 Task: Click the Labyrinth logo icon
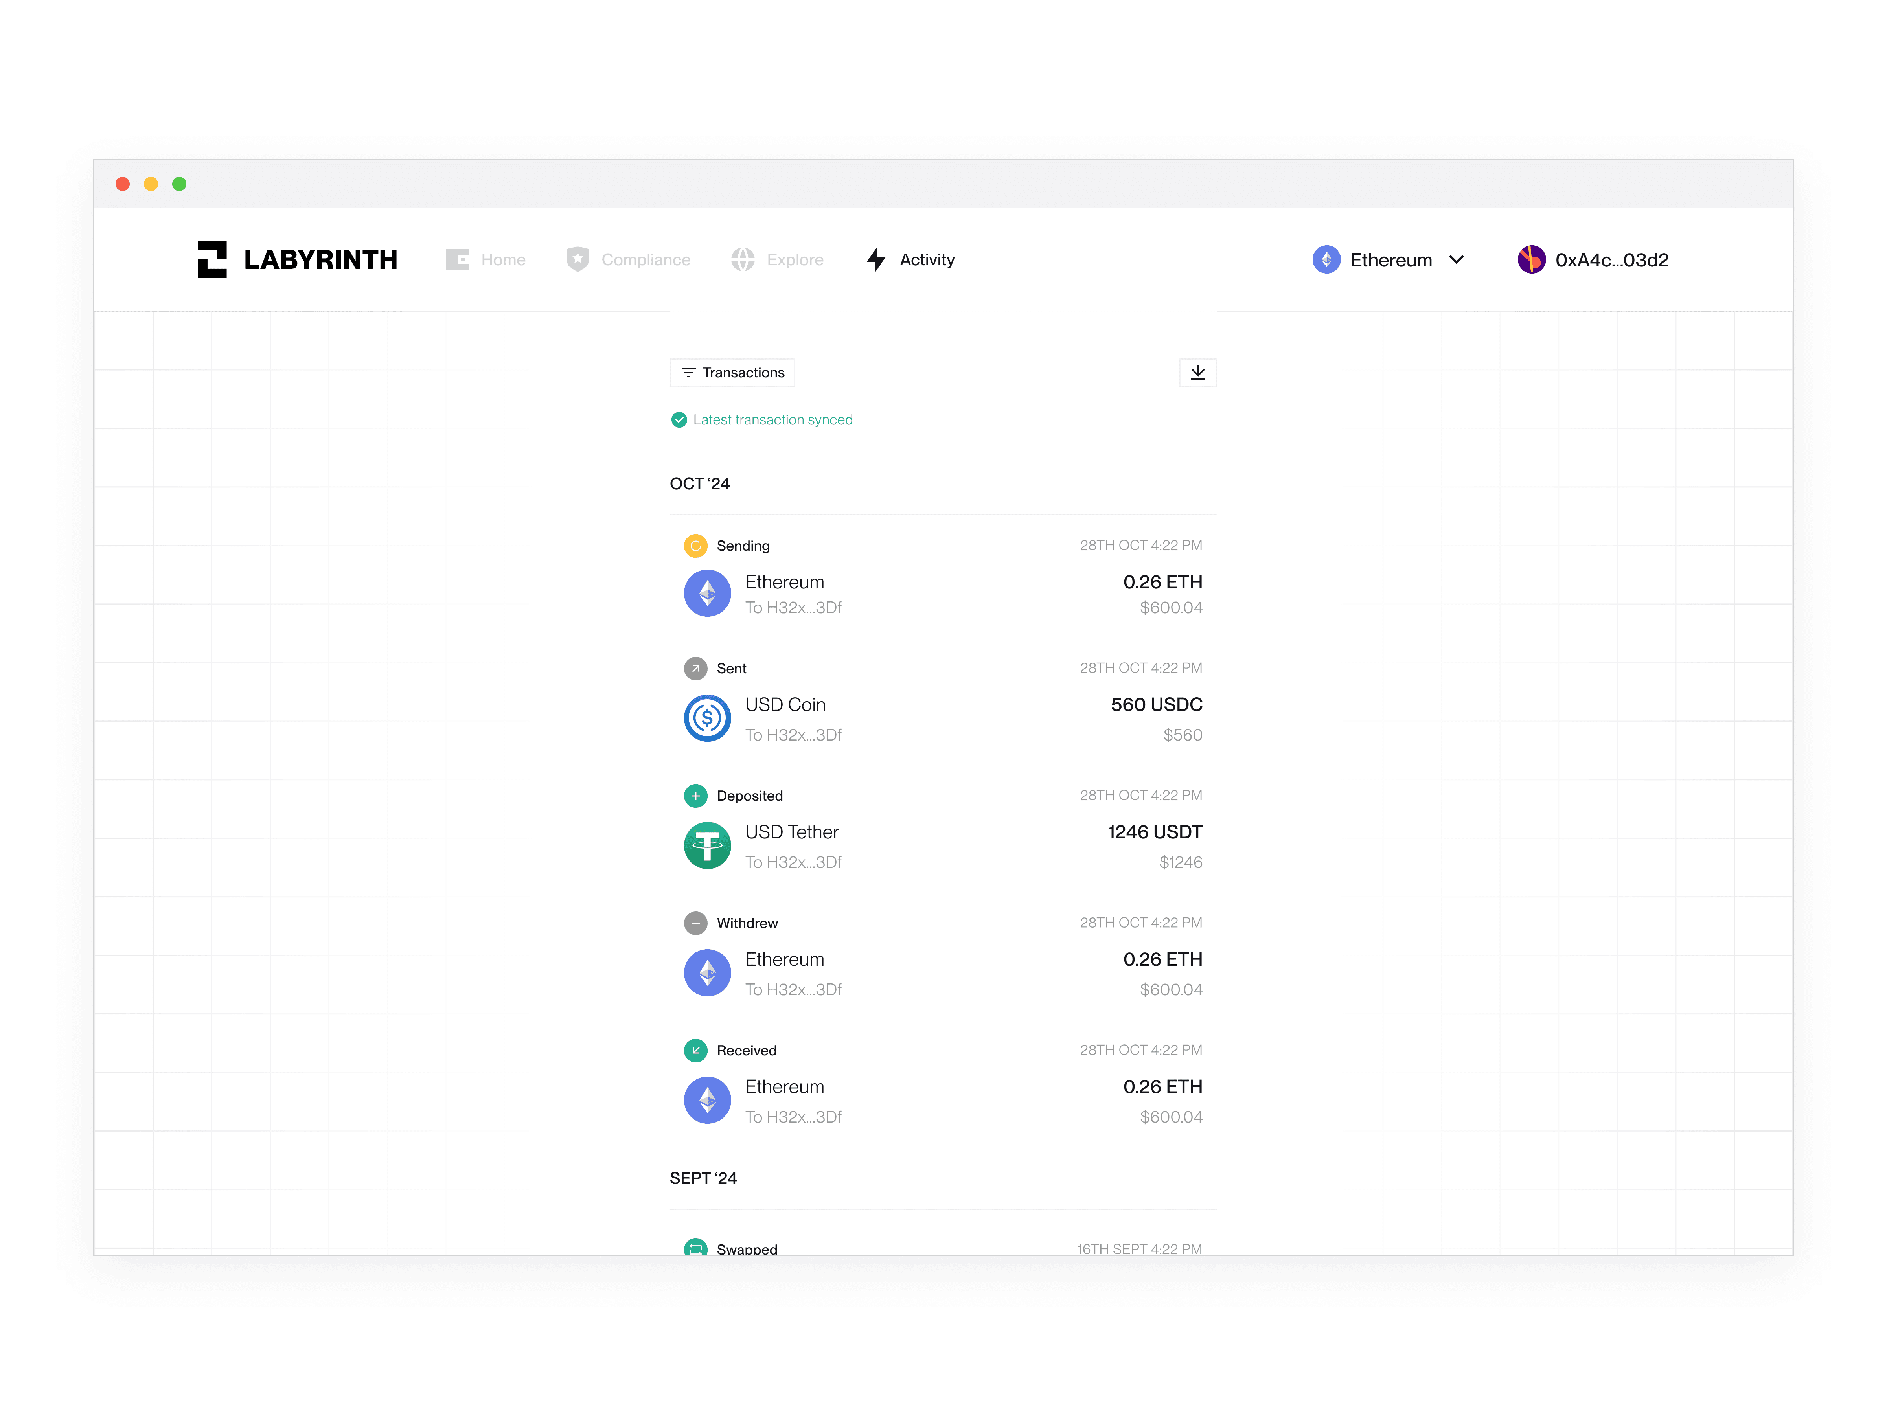click(212, 259)
